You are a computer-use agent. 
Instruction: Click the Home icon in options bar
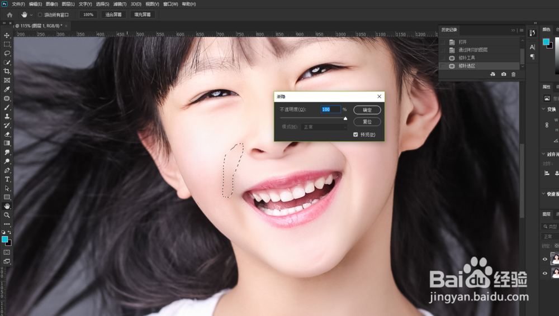[x=10, y=15]
